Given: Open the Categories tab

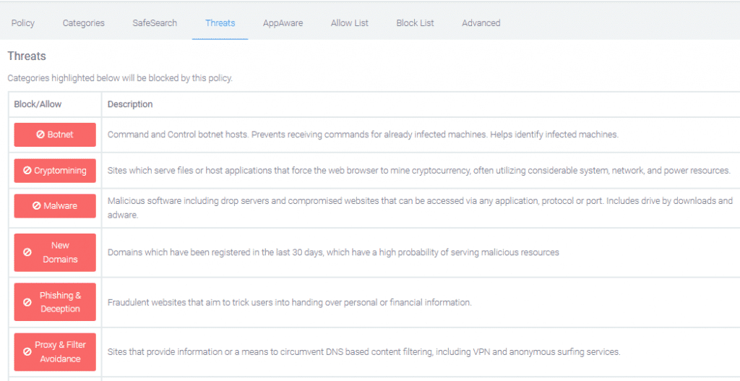Looking at the screenshot, I should point(84,22).
